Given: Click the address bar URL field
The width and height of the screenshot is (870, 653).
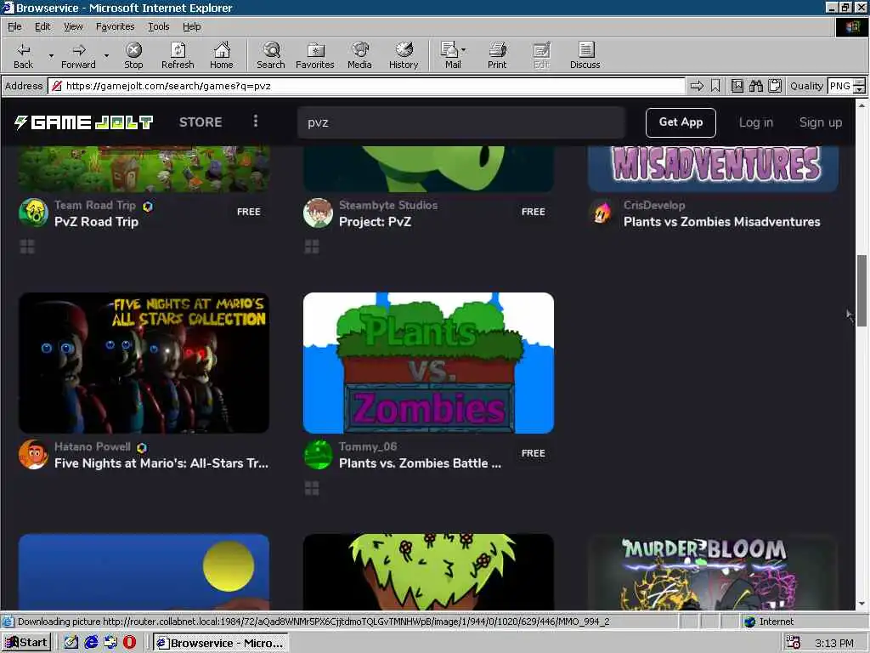Looking at the screenshot, I should pos(366,86).
